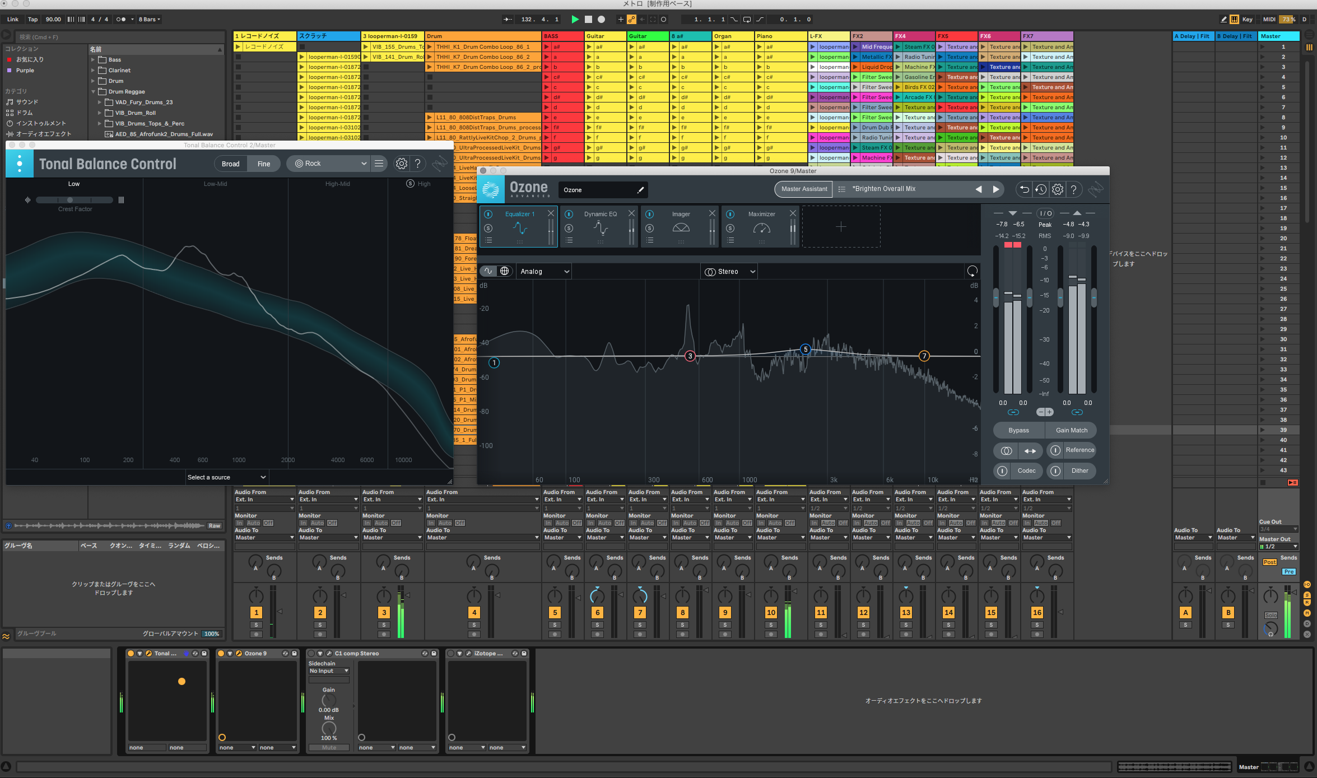Switch EQ to globe view icon
This screenshot has height=778, width=1317.
[504, 271]
